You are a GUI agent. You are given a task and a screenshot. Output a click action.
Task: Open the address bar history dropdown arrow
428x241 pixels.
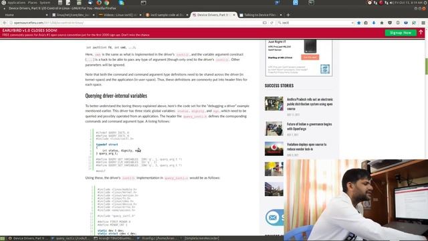pyautogui.click(x=352, y=23)
